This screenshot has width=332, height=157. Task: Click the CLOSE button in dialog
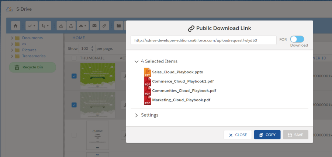tap(238, 135)
